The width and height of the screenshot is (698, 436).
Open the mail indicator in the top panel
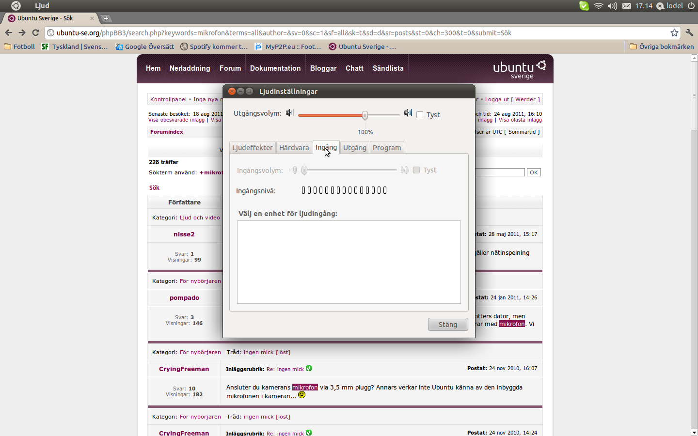click(627, 6)
